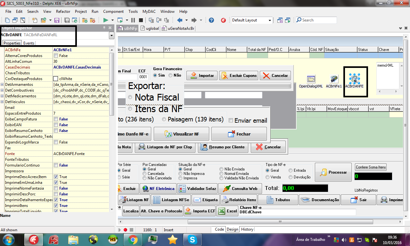Click the CorDestaqueProdutos clWhite color swatch
Screen dimensions: 410x246
pos(56,79)
